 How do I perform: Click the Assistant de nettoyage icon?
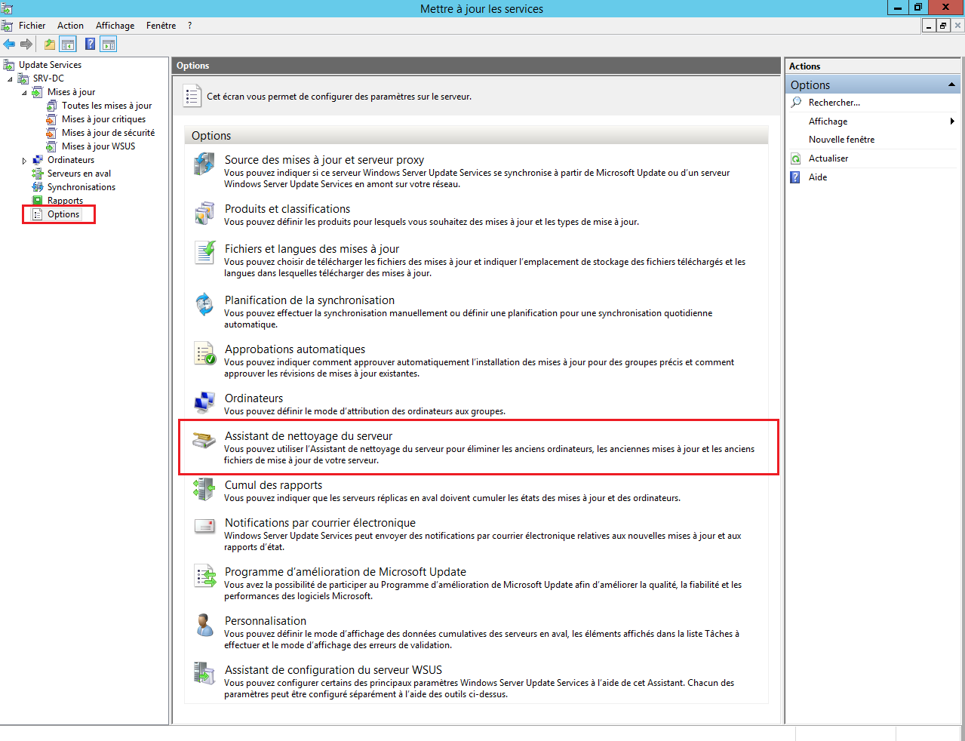[x=204, y=440]
